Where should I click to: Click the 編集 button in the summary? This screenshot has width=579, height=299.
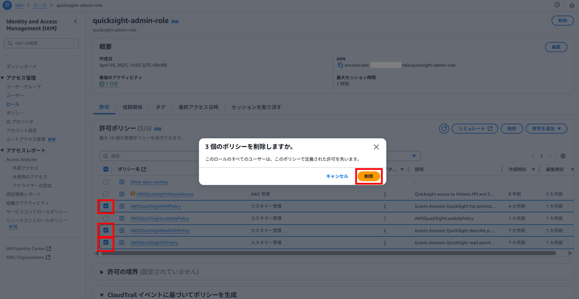[x=556, y=47]
